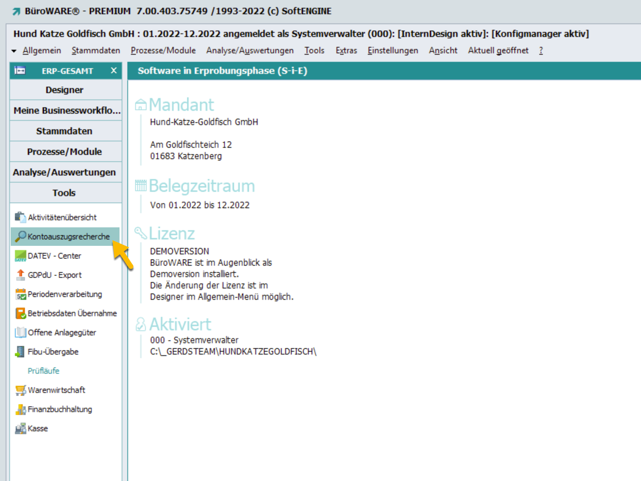The width and height of the screenshot is (641, 481).
Task: Click the Offene Anlagegüter book icon
Action: coord(20,333)
